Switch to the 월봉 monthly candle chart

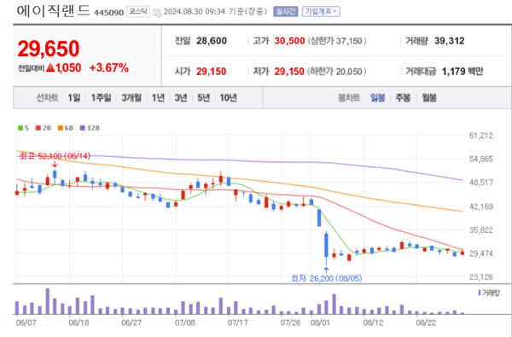pyautogui.click(x=429, y=97)
